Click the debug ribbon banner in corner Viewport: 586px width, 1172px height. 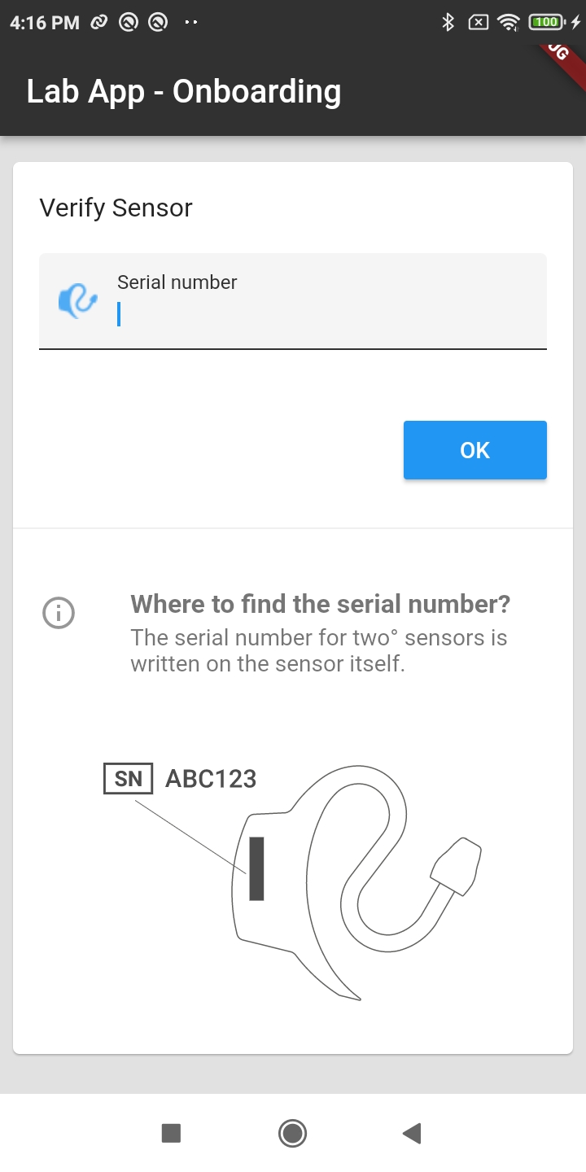coord(562,57)
